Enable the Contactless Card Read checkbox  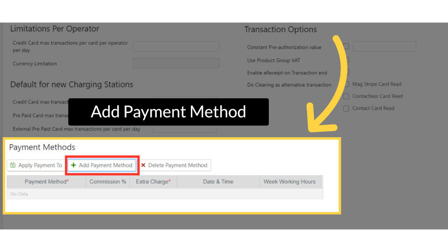pos(346,97)
